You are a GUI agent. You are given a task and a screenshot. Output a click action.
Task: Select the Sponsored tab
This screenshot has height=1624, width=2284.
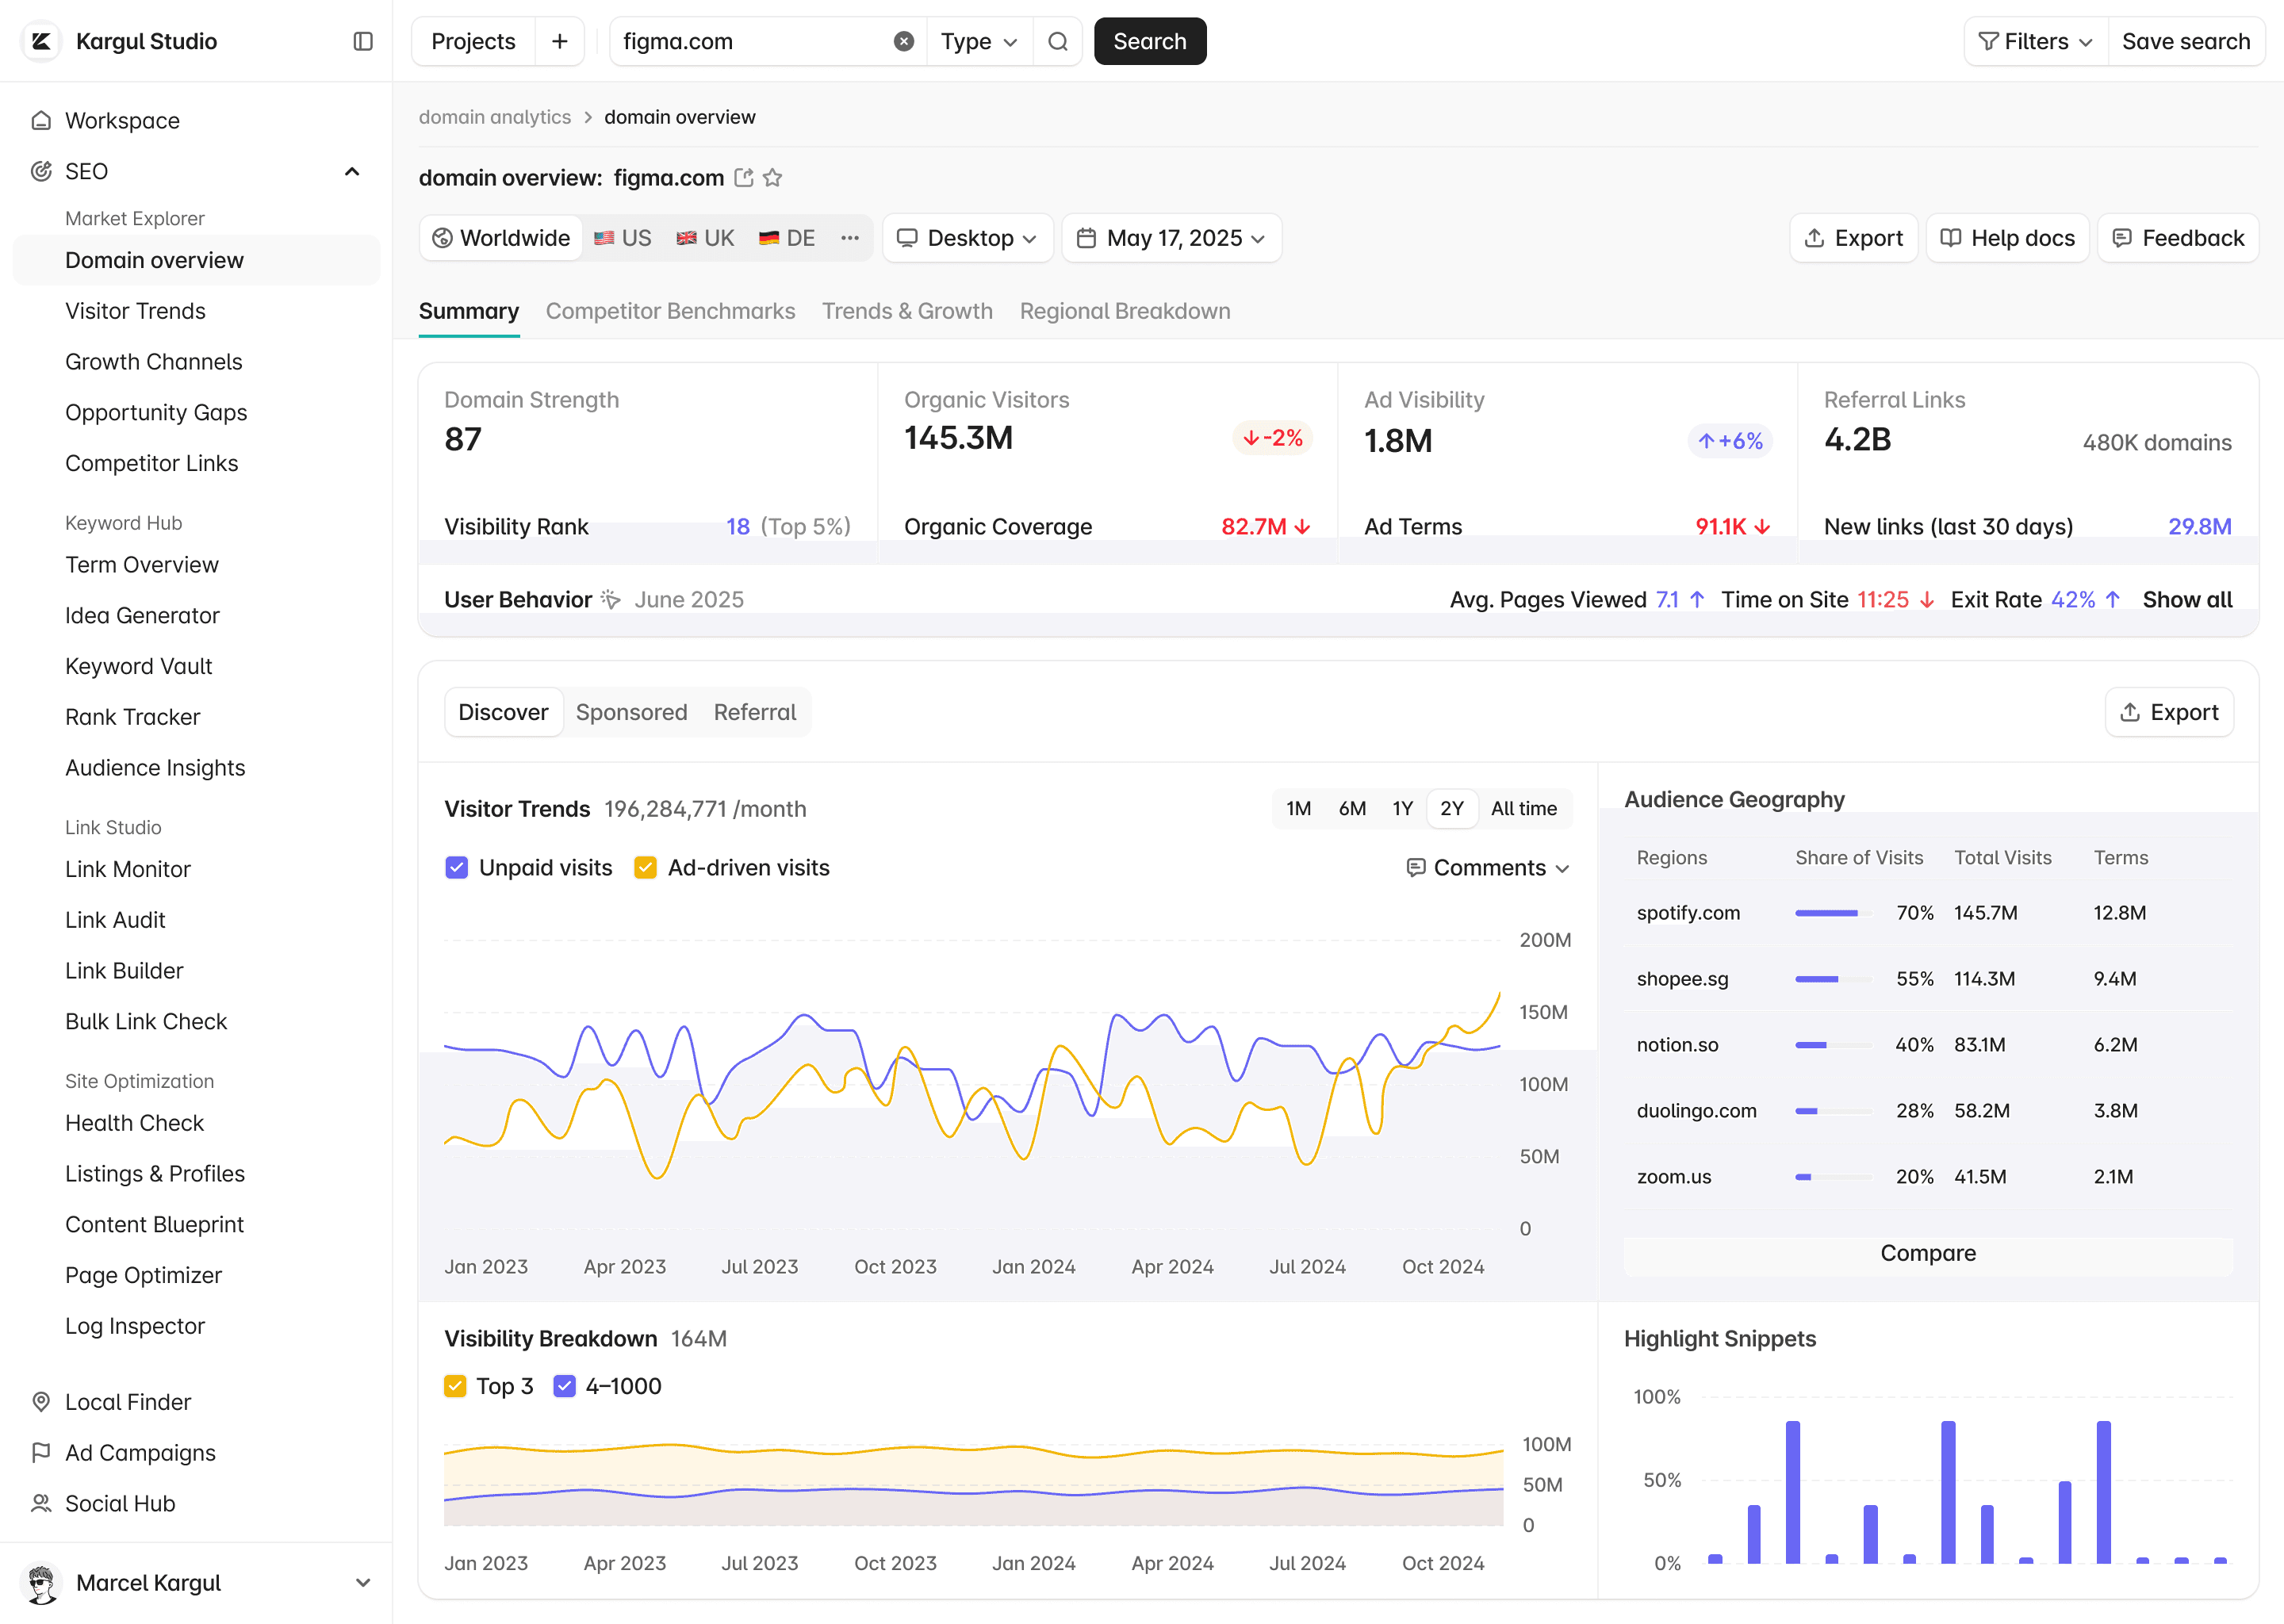[631, 712]
